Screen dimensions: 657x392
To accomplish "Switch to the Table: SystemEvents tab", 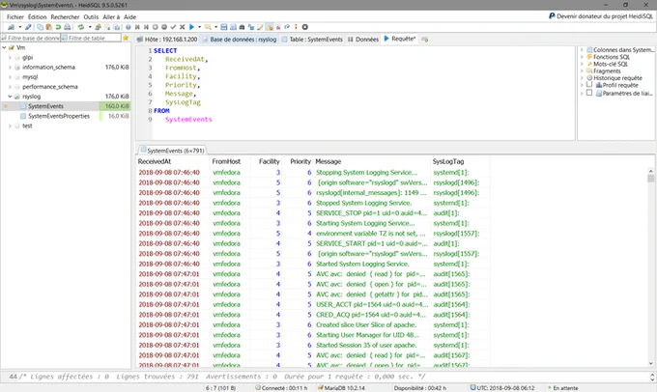I will [312, 40].
